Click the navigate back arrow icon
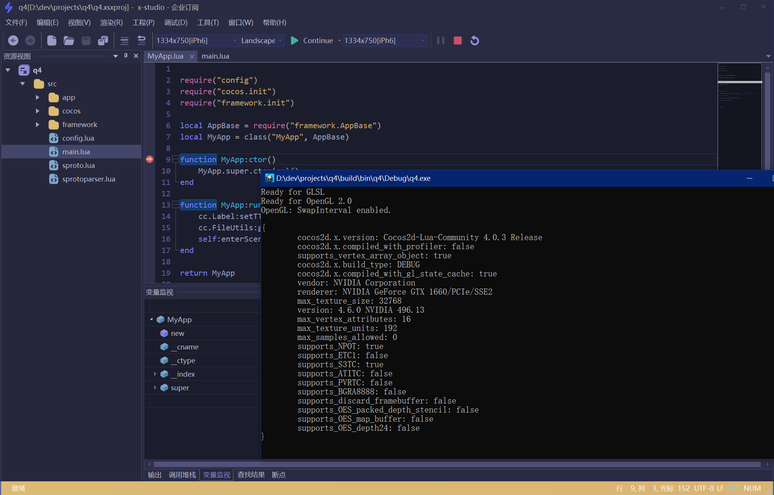This screenshot has width=774, height=495. (13, 40)
